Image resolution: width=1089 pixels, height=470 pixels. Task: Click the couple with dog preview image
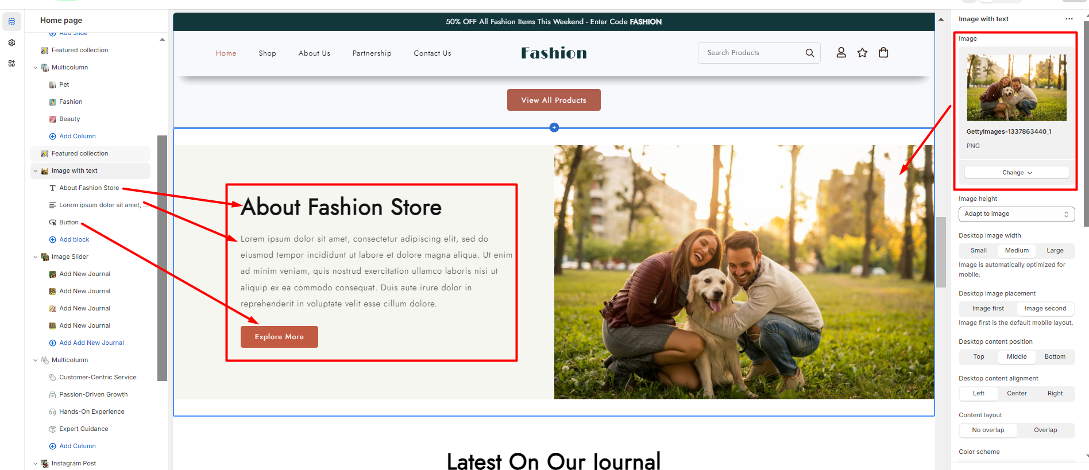pos(744,272)
